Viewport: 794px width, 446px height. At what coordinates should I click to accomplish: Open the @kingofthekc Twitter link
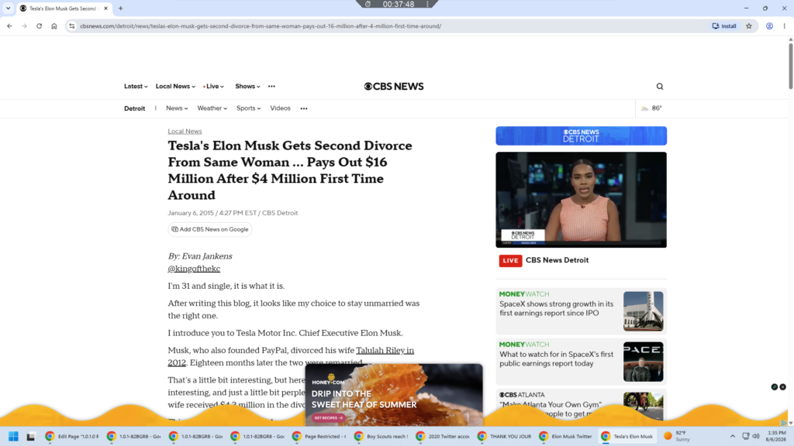194,269
